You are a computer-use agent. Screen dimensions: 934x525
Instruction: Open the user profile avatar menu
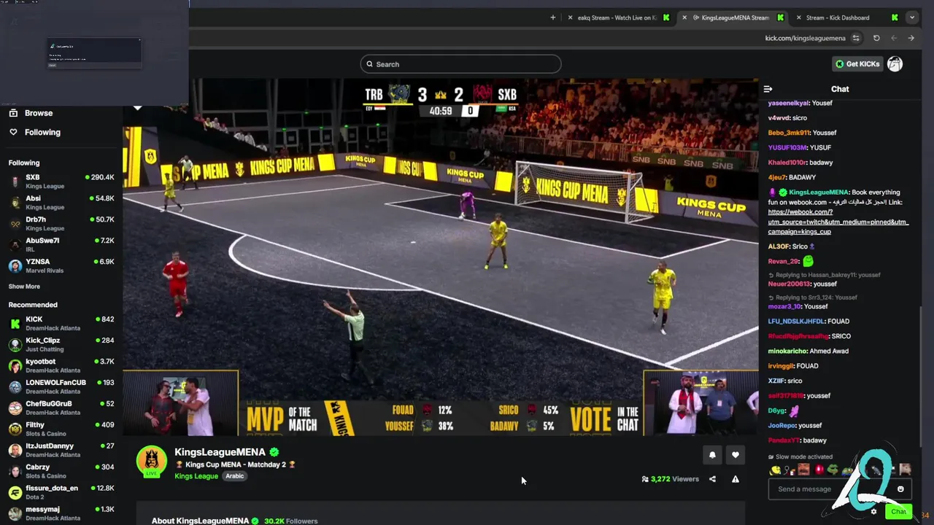click(x=895, y=64)
